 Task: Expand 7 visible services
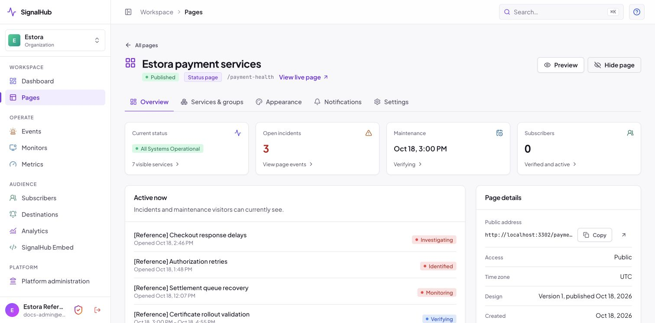pyautogui.click(x=156, y=165)
